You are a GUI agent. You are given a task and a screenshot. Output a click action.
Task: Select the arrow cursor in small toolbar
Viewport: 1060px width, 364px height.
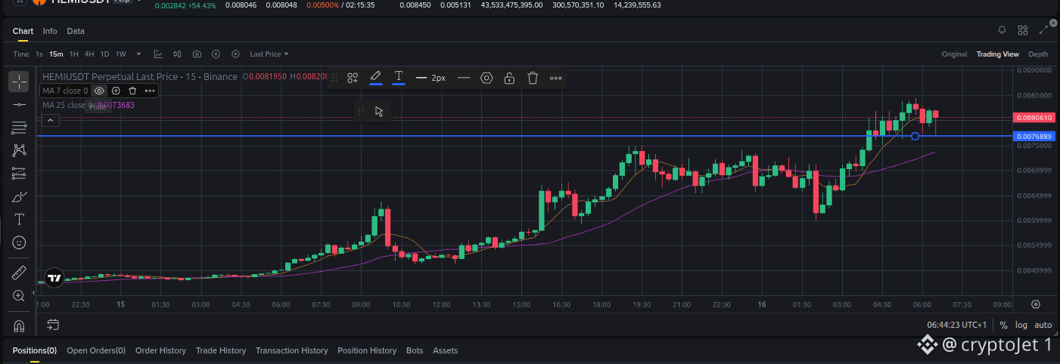(x=379, y=112)
